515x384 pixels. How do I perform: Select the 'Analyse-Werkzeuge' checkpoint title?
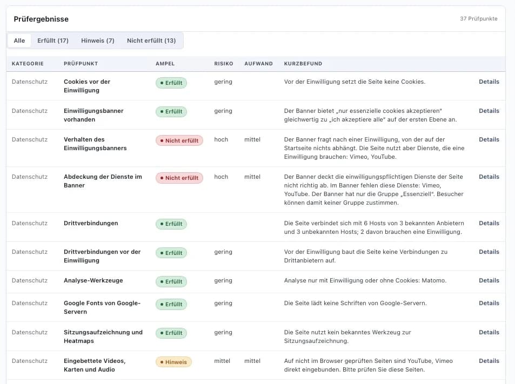click(93, 281)
